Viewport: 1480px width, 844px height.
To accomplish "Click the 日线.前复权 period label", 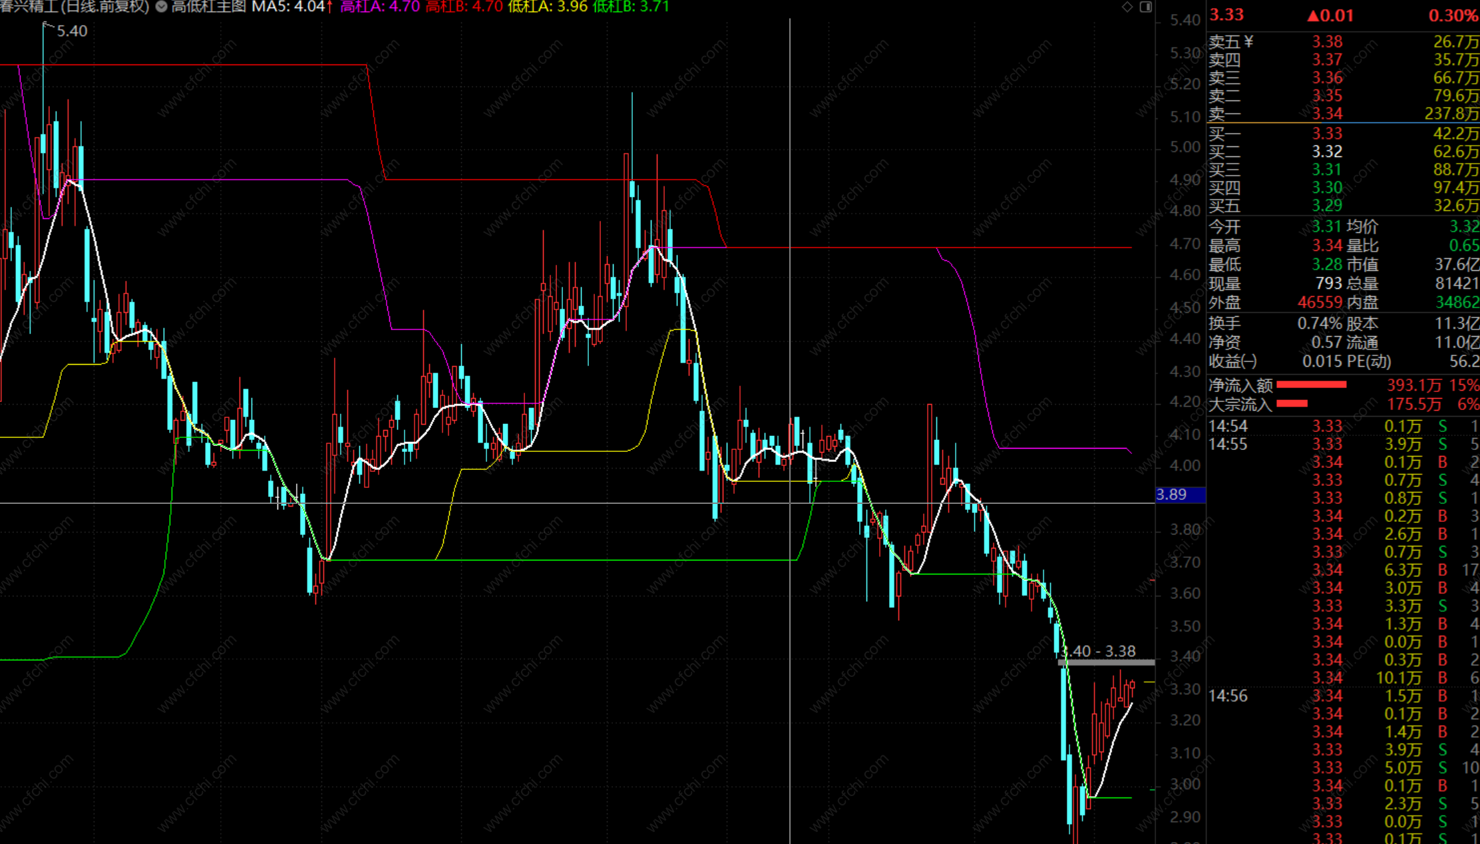I will pyautogui.click(x=105, y=7).
